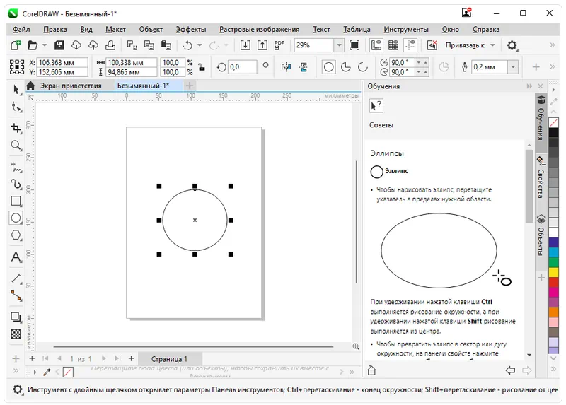Choose the Polygon tool
Image resolution: width=566 pixels, height=405 pixels.
pyautogui.click(x=16, y=235)
